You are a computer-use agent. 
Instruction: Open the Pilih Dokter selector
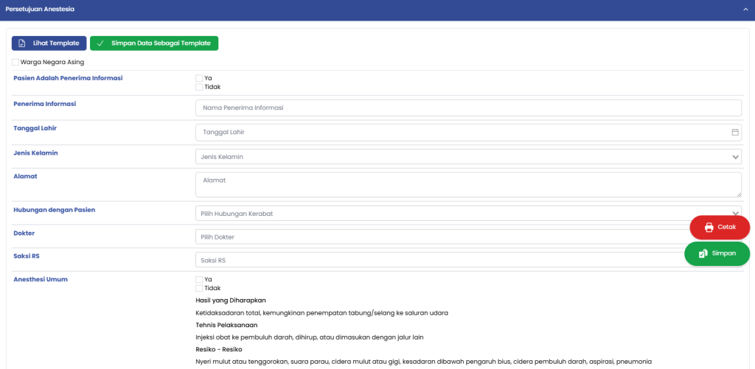coord(442,237)
